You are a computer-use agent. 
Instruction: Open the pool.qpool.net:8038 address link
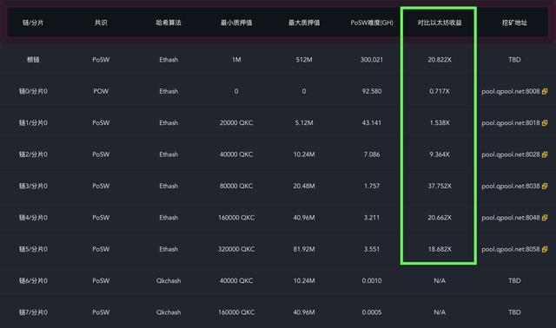pyautogui.click(x=511, y=186)
